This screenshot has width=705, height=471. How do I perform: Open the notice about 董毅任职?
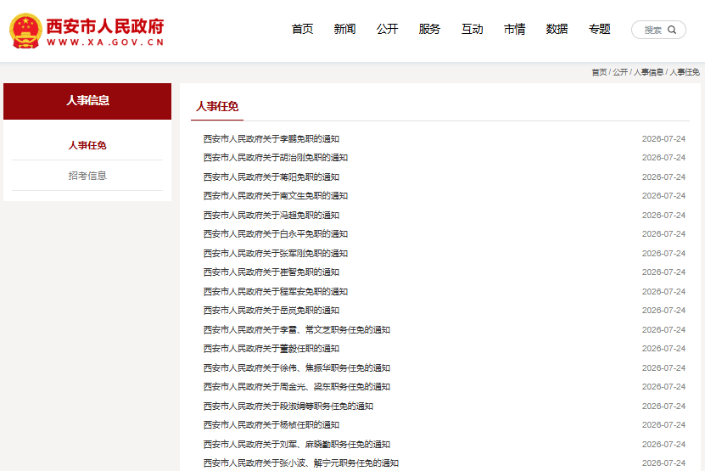[271, 349]
